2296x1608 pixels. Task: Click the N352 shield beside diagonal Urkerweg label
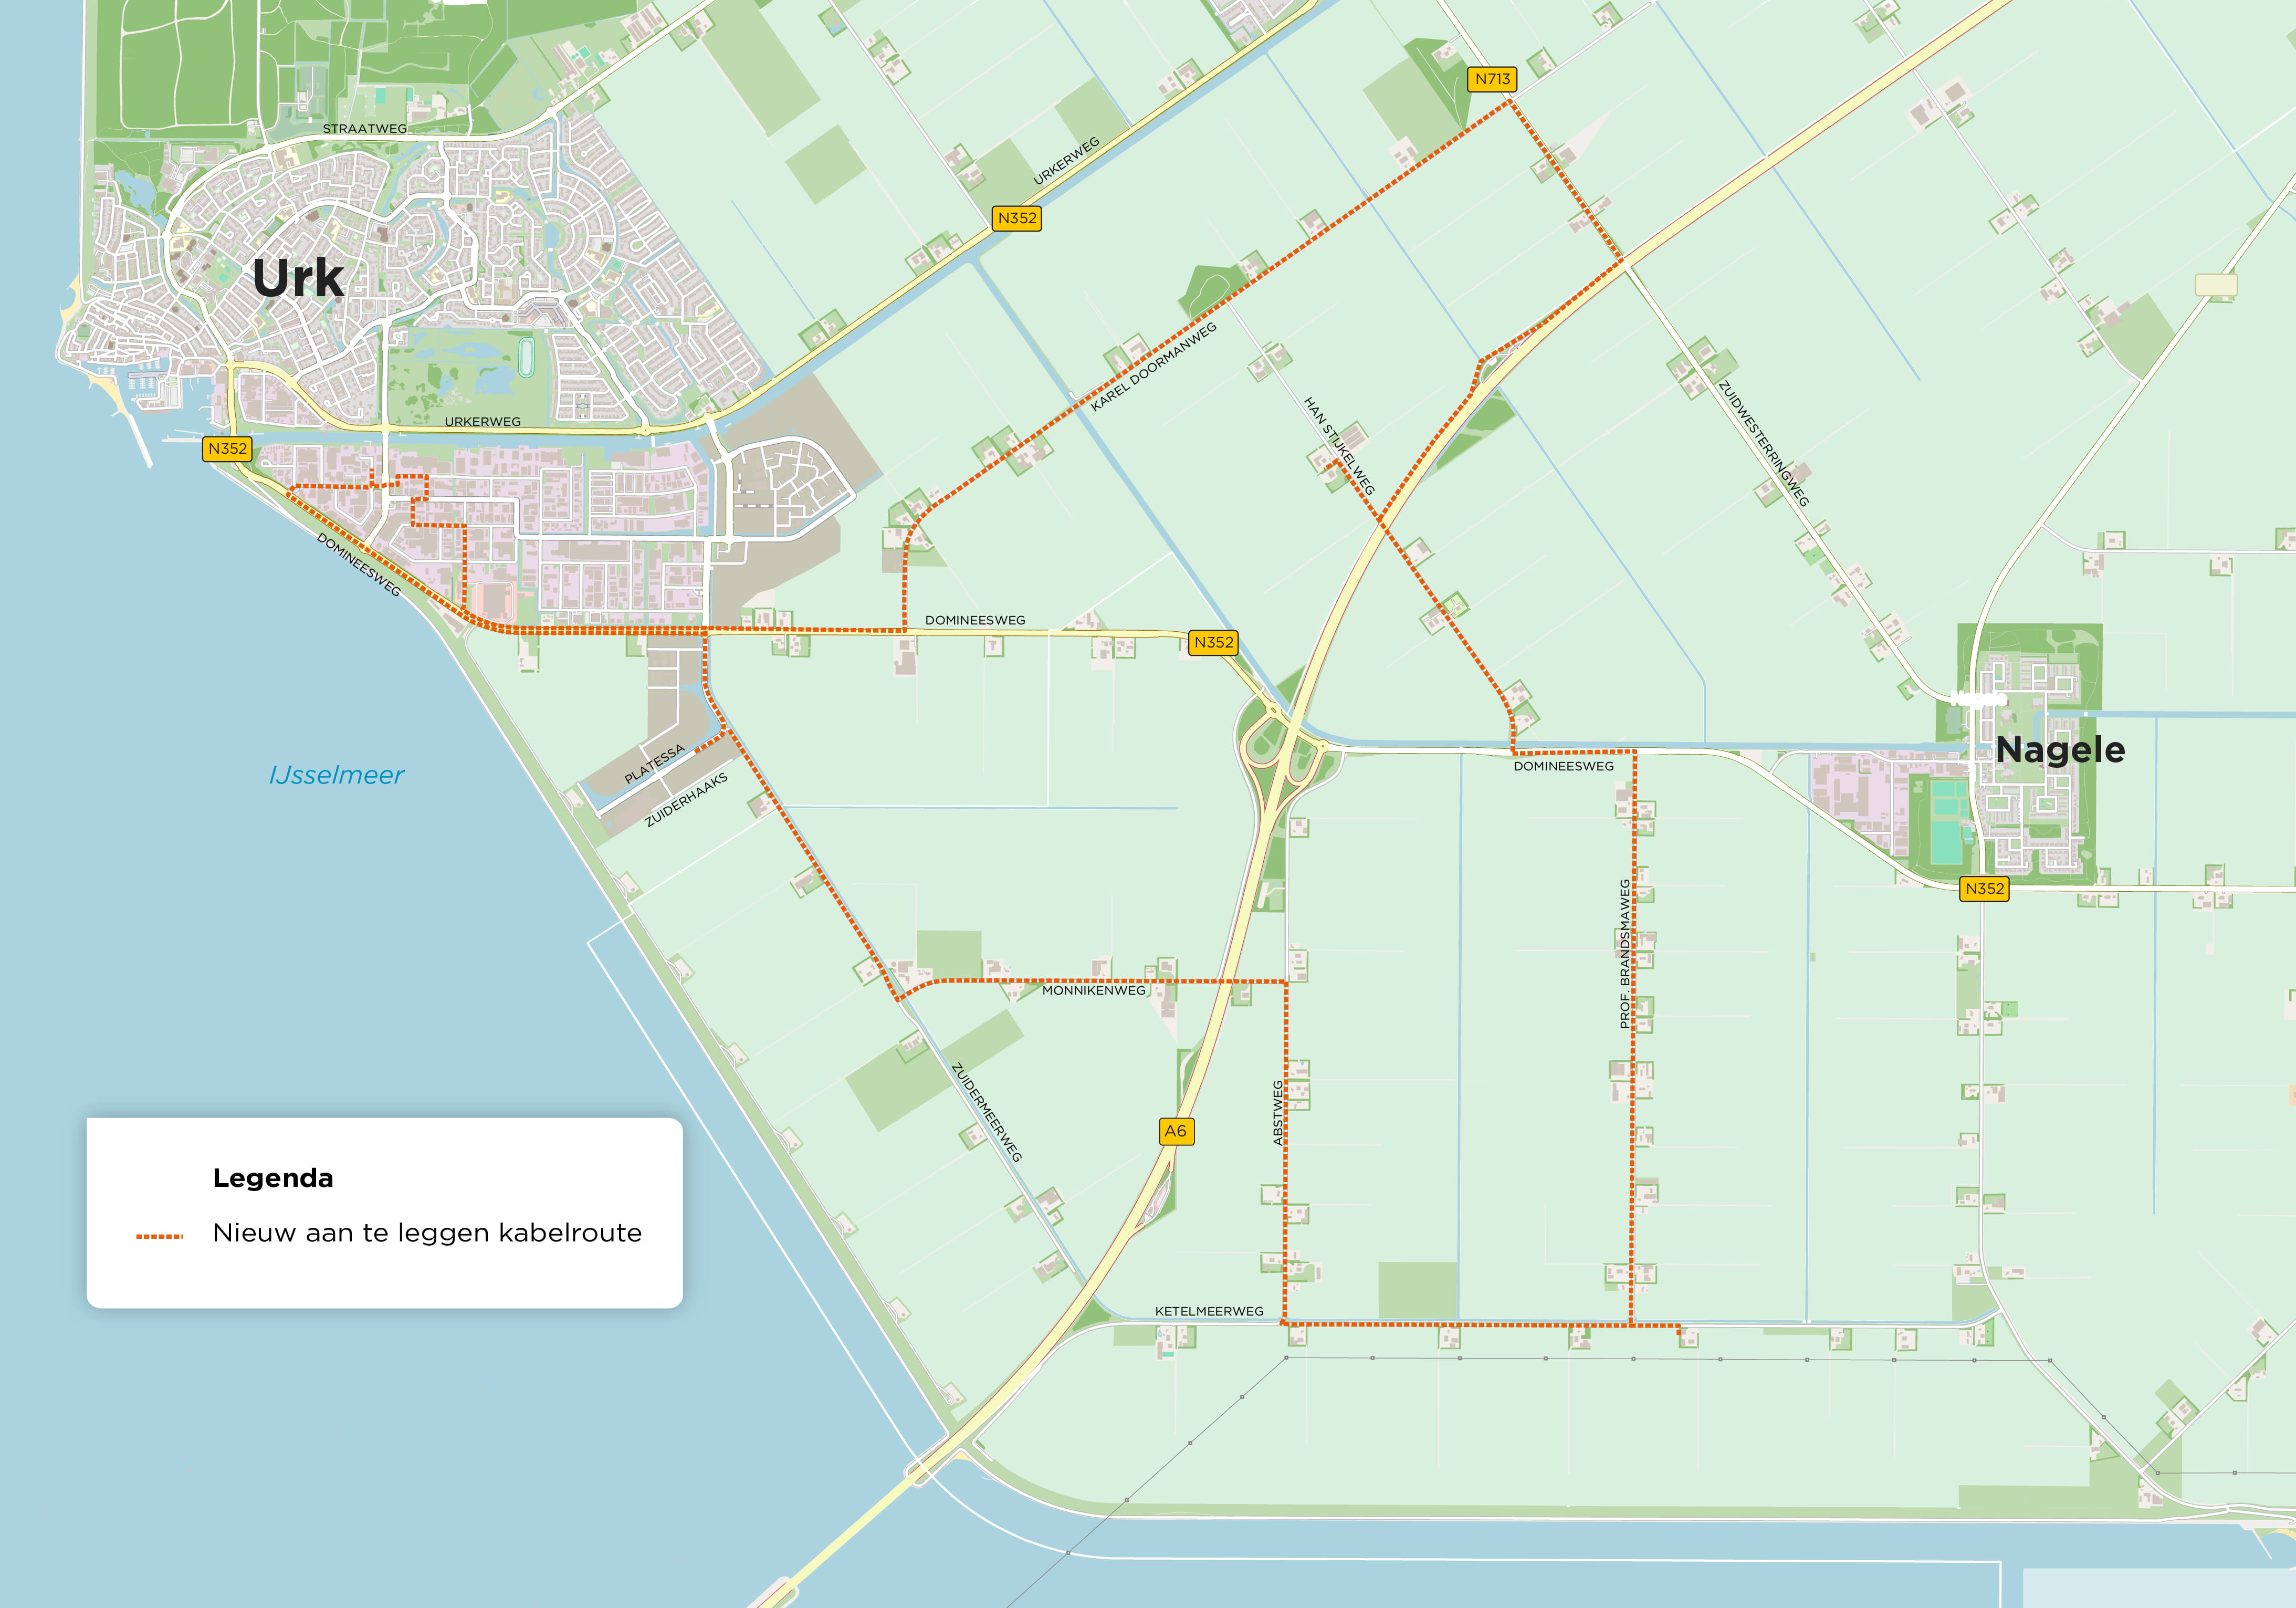(x=1017, y=218)
